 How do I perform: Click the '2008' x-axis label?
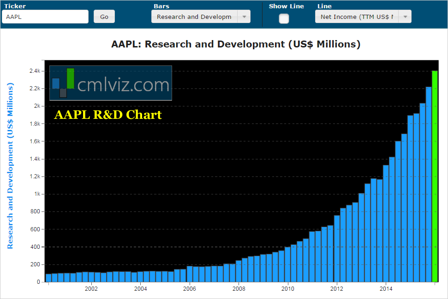click(239, 289)
